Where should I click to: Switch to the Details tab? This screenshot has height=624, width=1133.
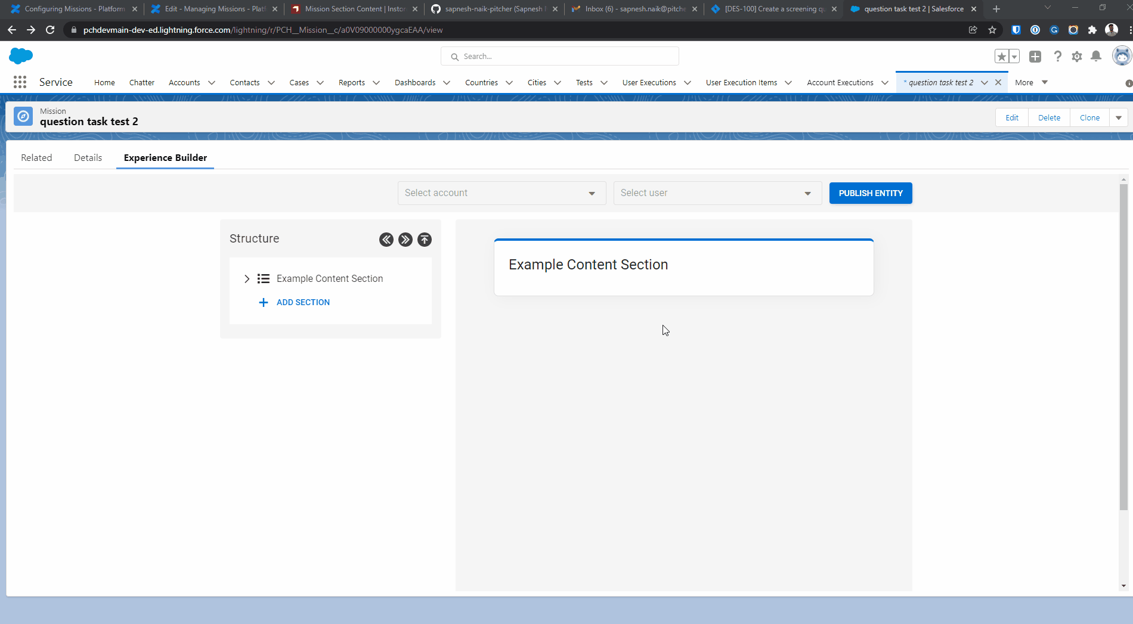[88, 158]
